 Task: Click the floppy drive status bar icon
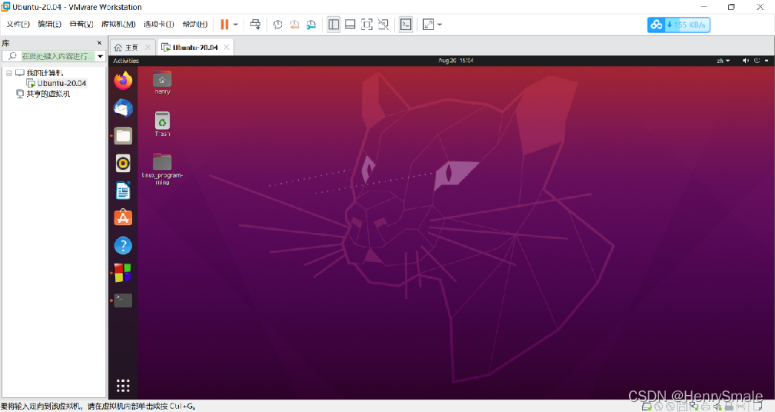coord(682,407)
